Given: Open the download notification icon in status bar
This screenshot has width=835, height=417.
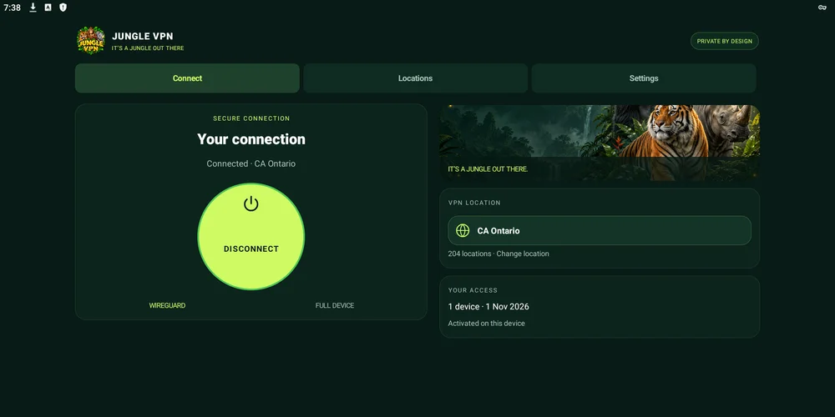Looking at the screenshot, I should (x=33, y=8).
